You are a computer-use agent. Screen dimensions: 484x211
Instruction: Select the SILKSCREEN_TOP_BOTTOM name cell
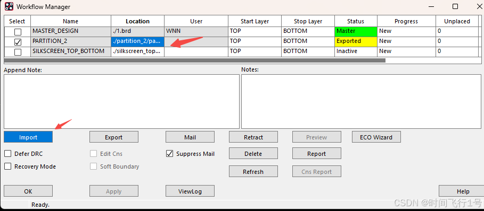click(x=71, y=52)
